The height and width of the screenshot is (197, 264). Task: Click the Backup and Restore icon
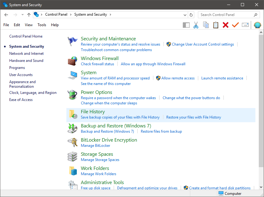tap(73, 129)
